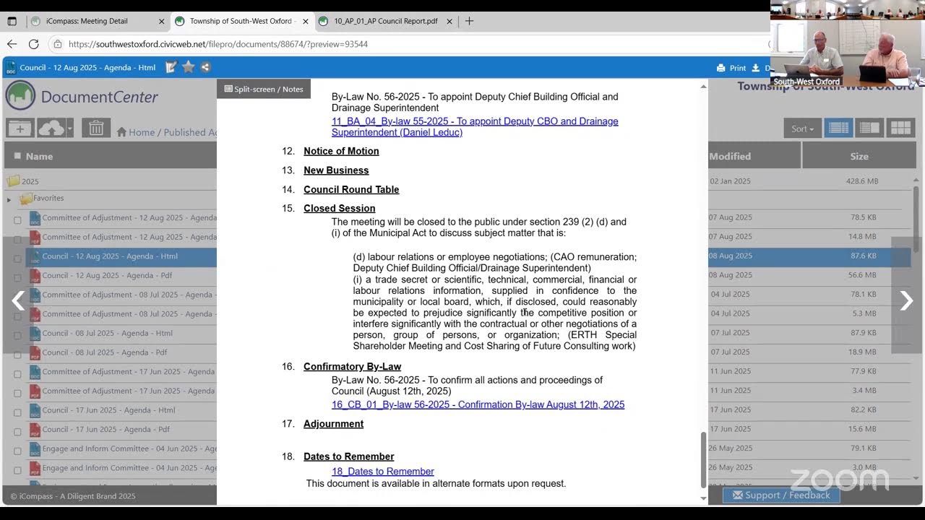Click the share icon in document header
This screenshot has width=925, height=520.
point(205,67)
